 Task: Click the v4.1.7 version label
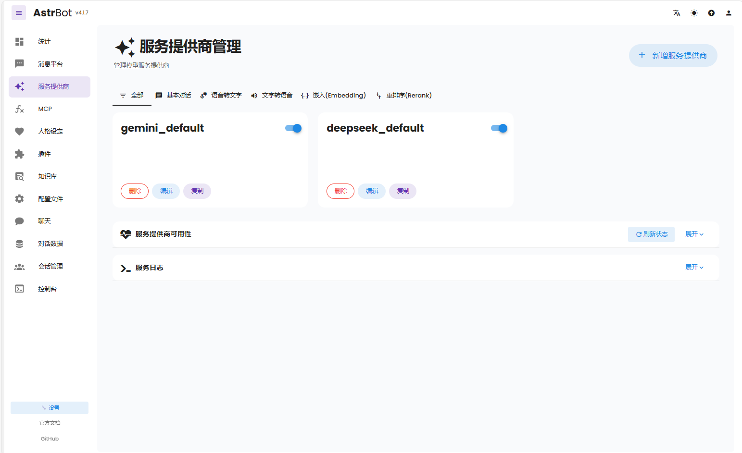(x=82, y=13)
